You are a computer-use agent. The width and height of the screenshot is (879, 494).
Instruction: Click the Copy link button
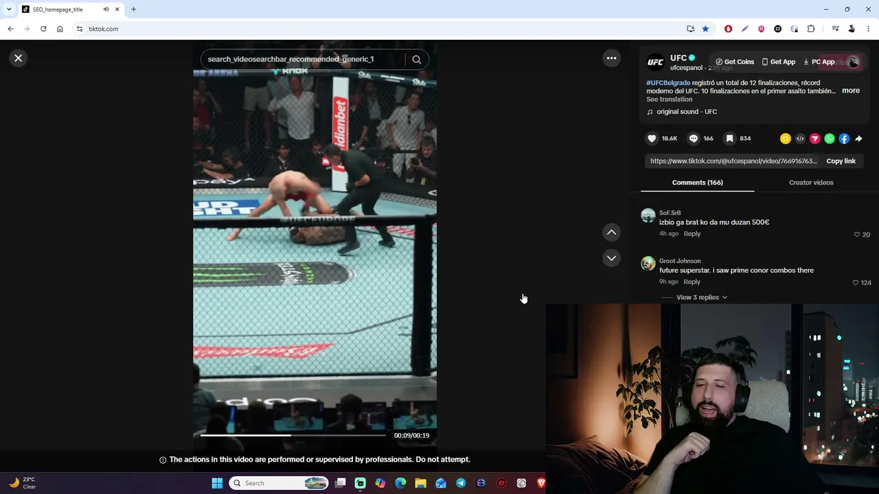(841, 161)
